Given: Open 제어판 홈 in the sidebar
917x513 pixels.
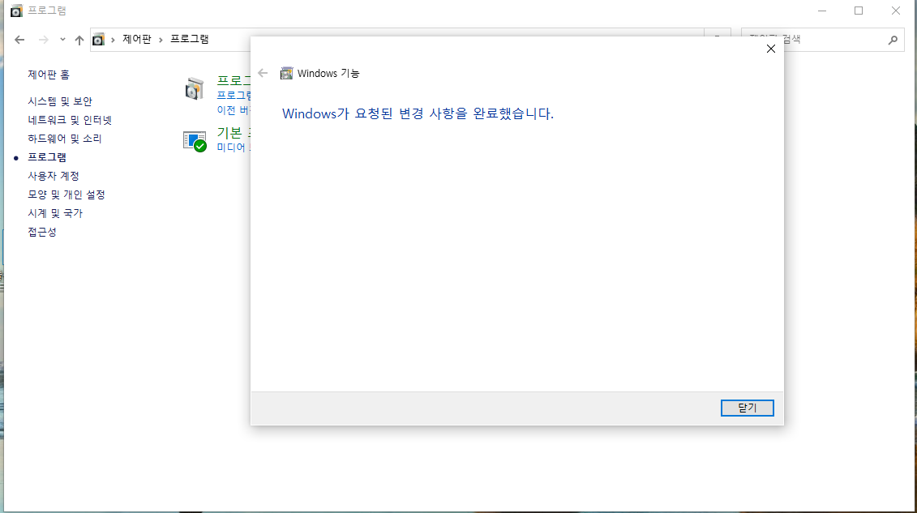Looking at the screenshot, I should point(49,75).
